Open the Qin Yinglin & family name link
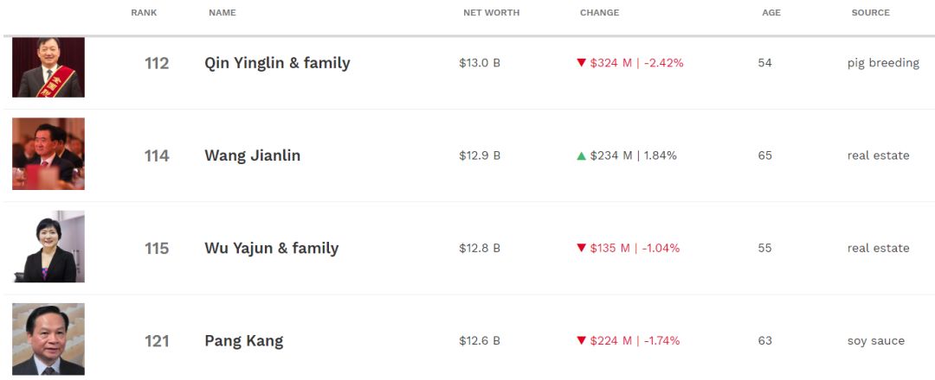 tap(277, 63)
